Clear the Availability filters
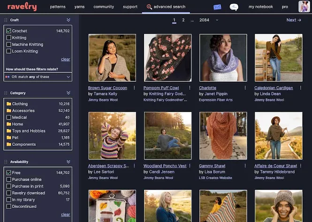312x222 pixels. (66, 214)
